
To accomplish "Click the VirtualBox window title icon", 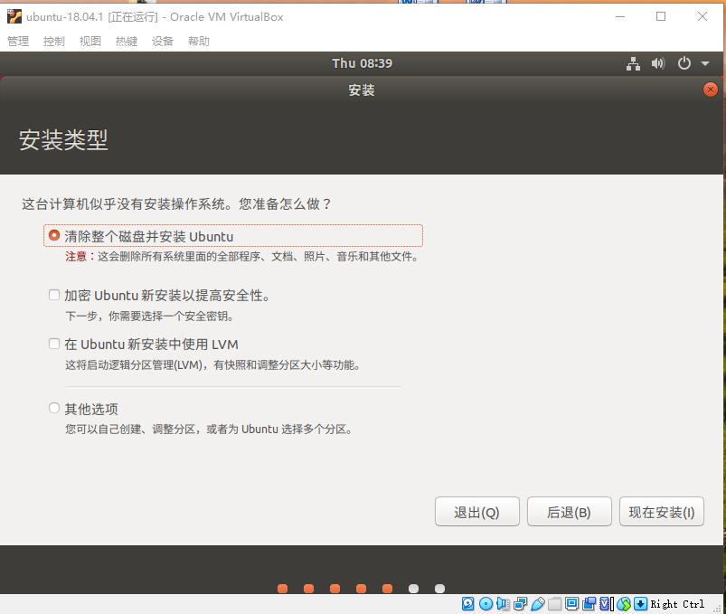I will click(x=14, y=16).
